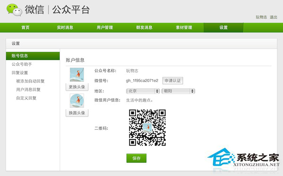Open the 首页 tab
Screen dimensions: 283x176
pyautogui.click(x=25, y=28)
